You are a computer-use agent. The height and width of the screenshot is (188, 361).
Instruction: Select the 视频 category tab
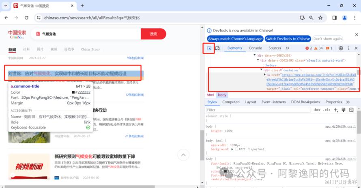[x=54, y=49]
